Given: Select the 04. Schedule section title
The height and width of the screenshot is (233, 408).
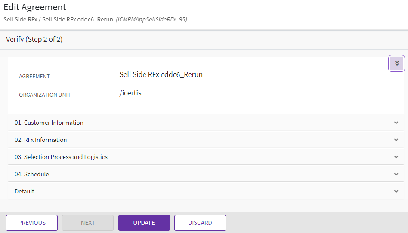Looking at the screenshot, I should 32,174.
